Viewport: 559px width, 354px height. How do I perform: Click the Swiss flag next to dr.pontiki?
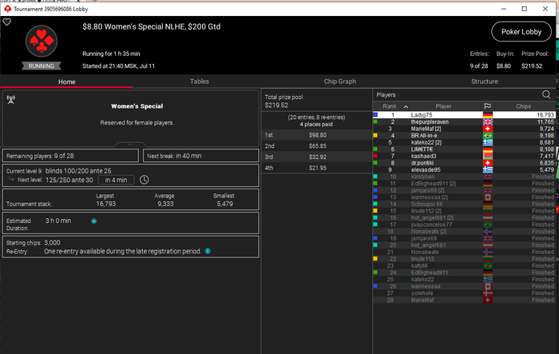coord(488,163)
